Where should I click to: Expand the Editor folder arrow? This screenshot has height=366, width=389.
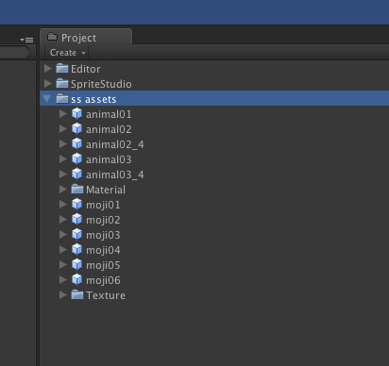click(48, 69)
